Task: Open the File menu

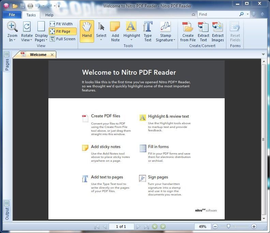Action: 12,15
